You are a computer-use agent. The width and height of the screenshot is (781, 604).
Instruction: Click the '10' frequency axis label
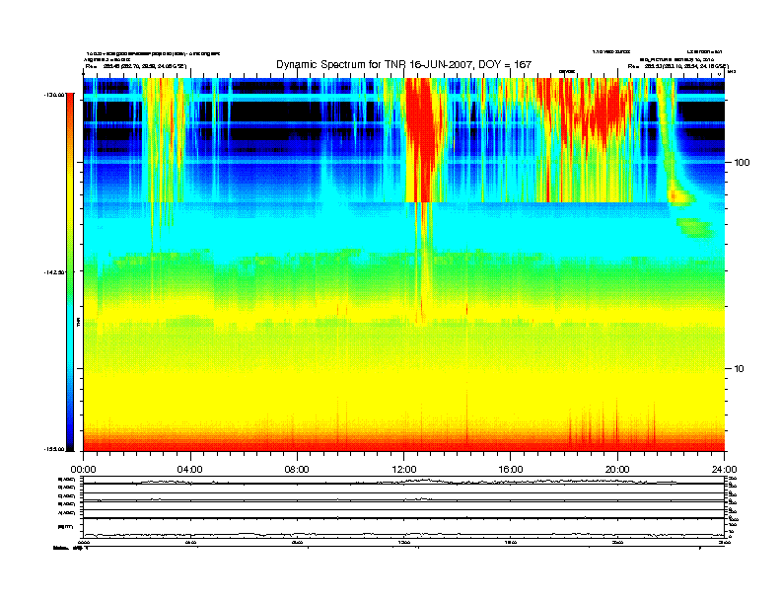[740, 369]
